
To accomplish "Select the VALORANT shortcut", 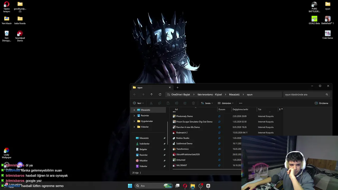I will 182,165.
